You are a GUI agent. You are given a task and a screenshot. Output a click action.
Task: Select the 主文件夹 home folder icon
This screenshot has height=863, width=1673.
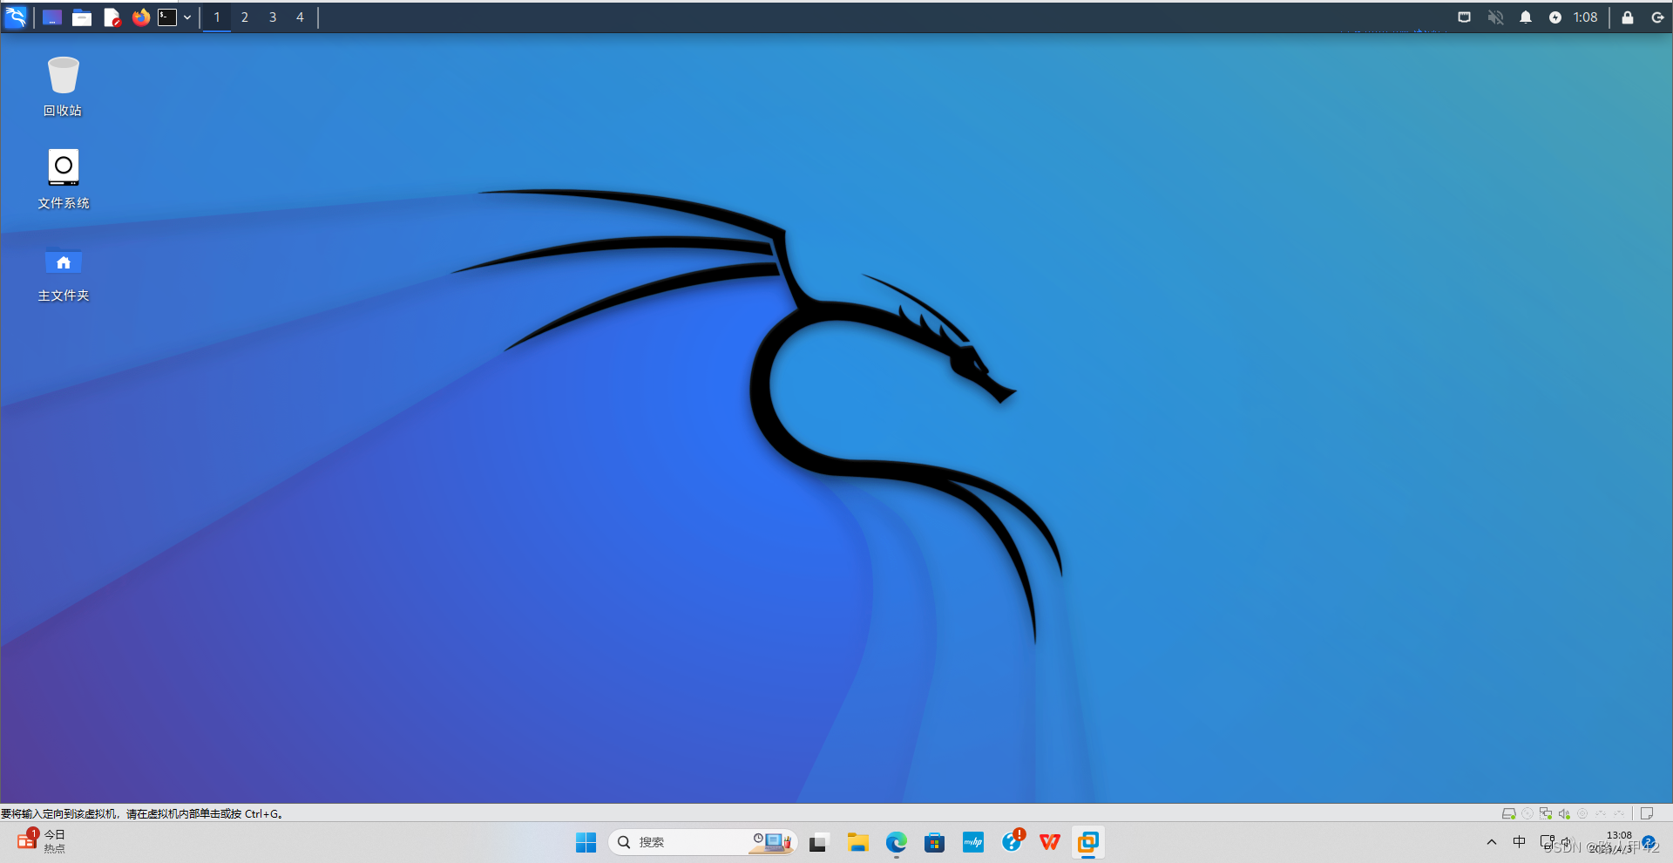click(63, 273)
